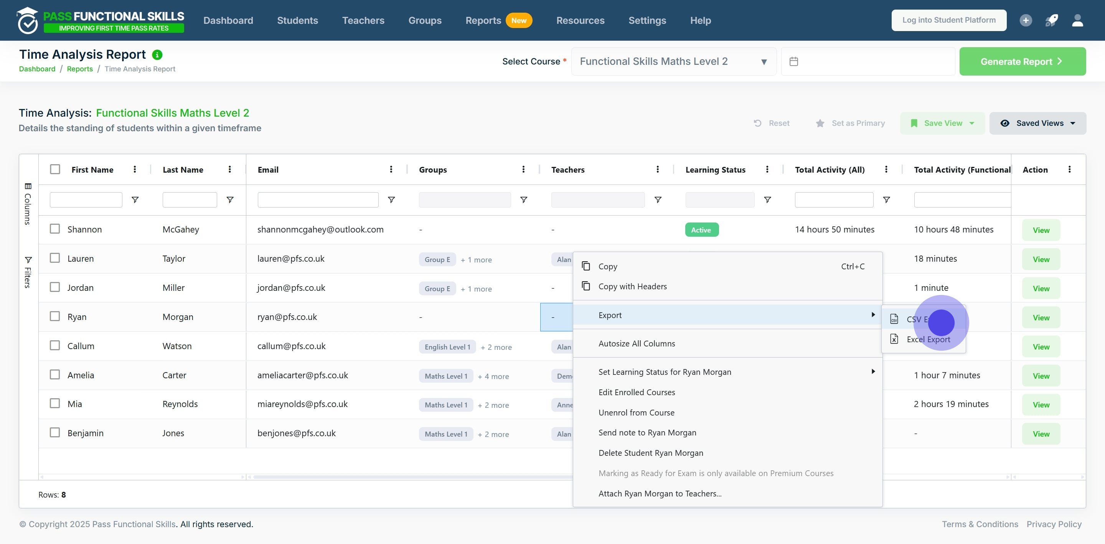
Task: Tick the checkbox for Shannon McGahey
Action: coord(55,229)
